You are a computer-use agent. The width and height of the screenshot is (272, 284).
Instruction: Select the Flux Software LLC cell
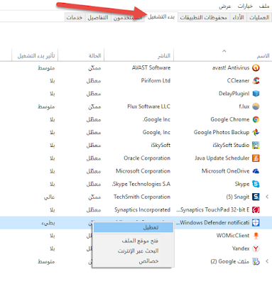148,106
